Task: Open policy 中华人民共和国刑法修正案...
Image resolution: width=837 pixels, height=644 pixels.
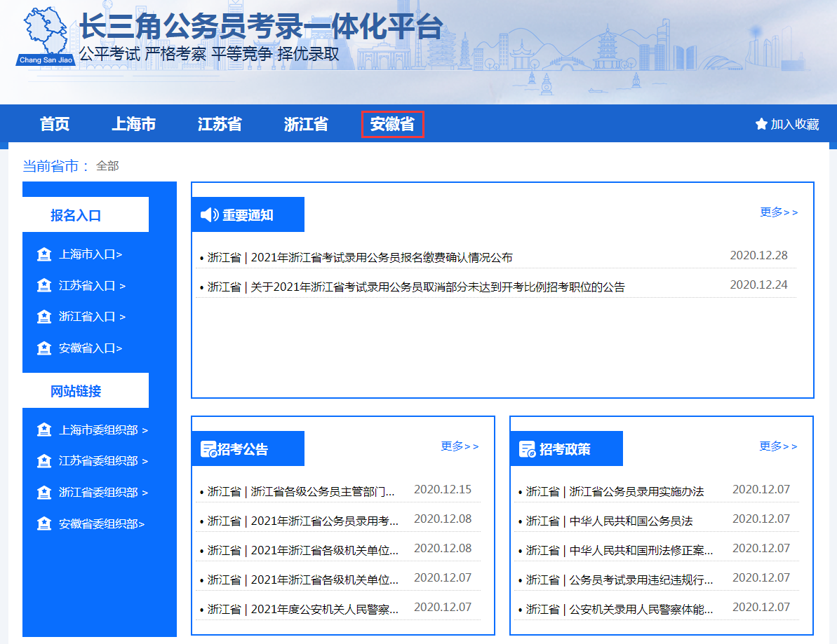Action: 620,550
